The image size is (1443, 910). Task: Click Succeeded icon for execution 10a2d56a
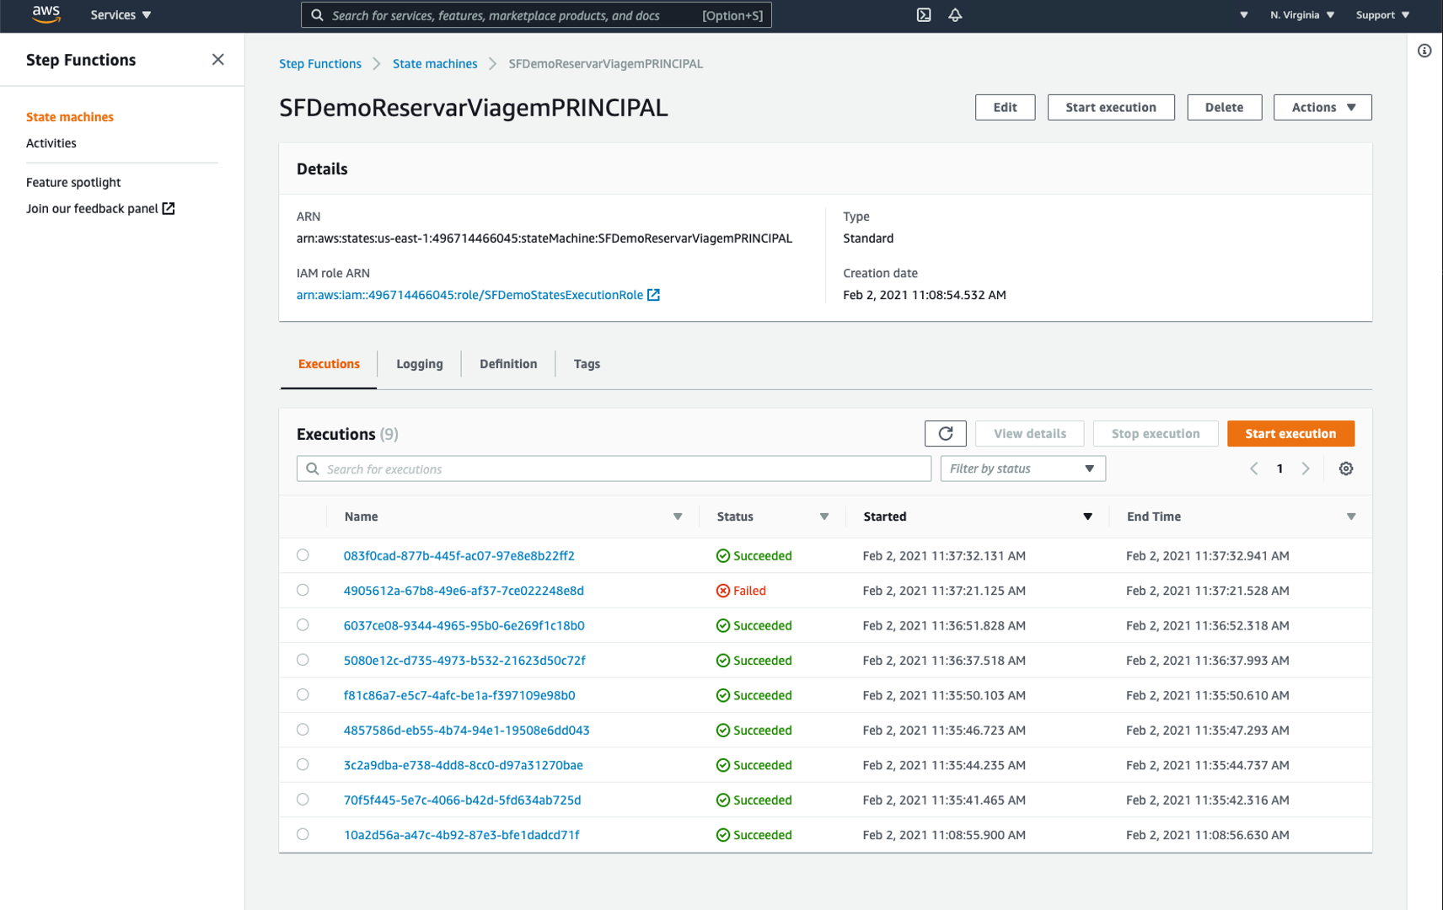pyautogui.click(x=723, y=835)
